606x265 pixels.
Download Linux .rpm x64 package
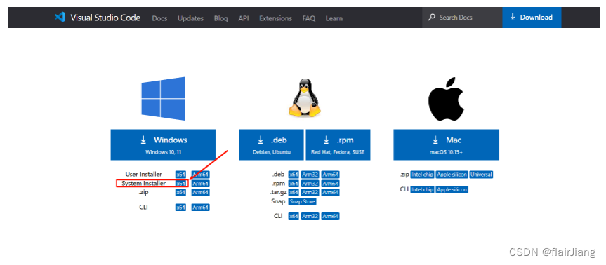pos(294,184)
